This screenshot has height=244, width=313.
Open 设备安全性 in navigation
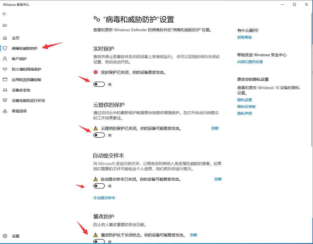[21, 90]
